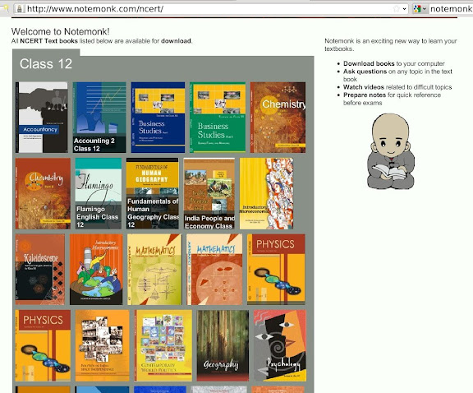Image resolution: width=473 pixels, height=393 pixels.
Task: Open Politics in India Since Independence book
Action: (x=103, y=345)
